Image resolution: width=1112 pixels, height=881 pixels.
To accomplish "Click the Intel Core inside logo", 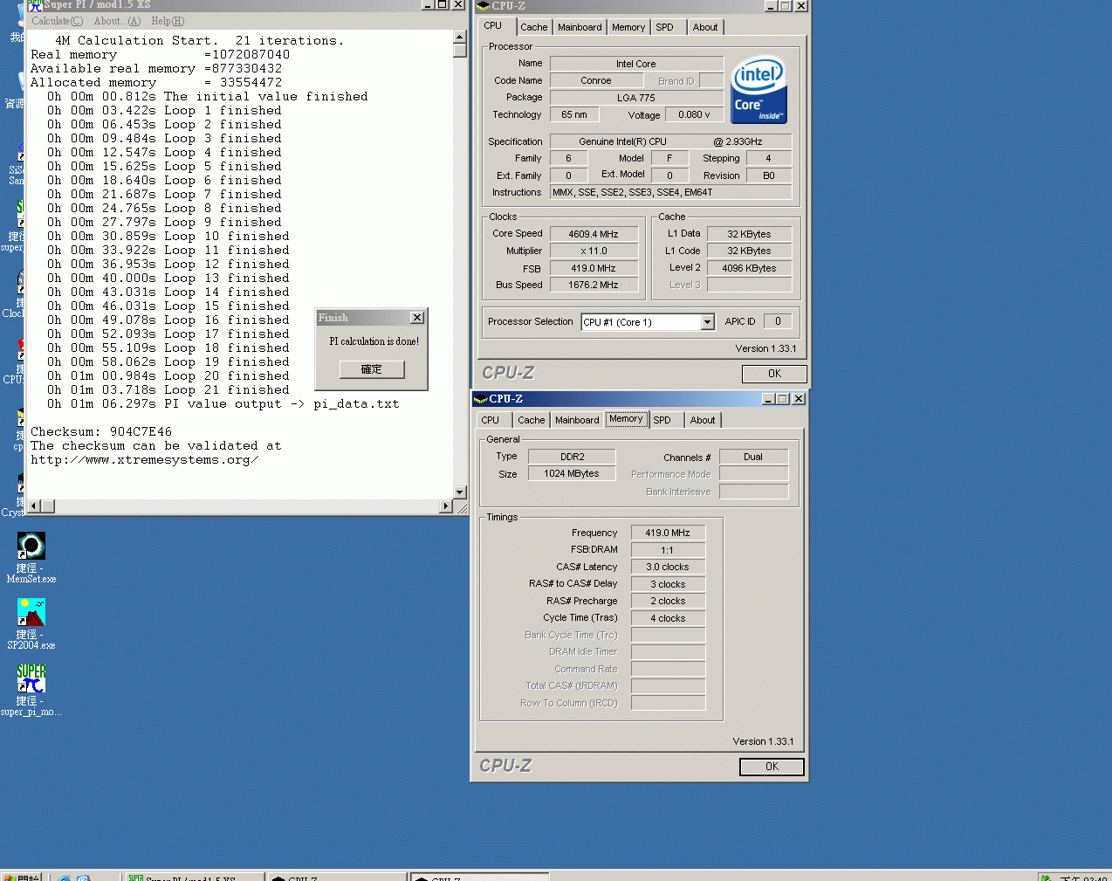I will tap(758, 90).
